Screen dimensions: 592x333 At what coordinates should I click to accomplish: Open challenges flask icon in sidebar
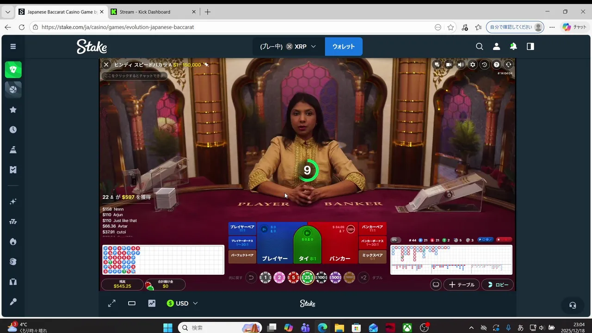pos(13,149)
